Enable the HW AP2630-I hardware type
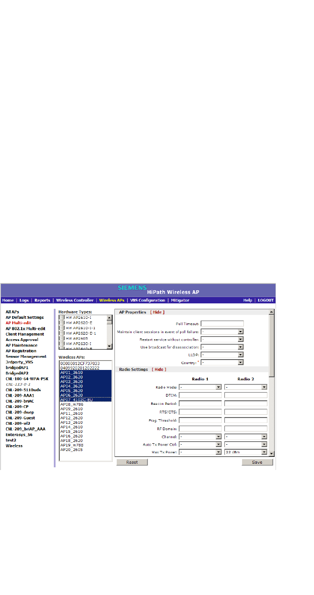The image size is (314, 595). 62,344
